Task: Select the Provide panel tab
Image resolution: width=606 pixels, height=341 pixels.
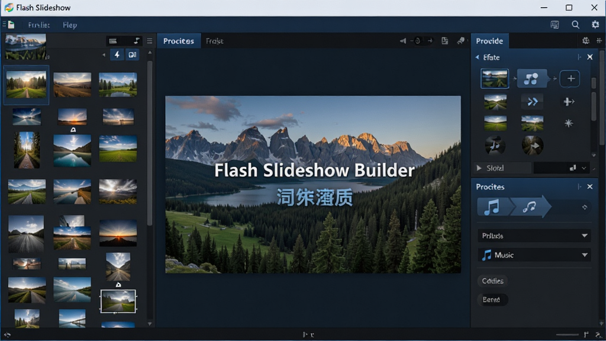Action: coord(489,41)
